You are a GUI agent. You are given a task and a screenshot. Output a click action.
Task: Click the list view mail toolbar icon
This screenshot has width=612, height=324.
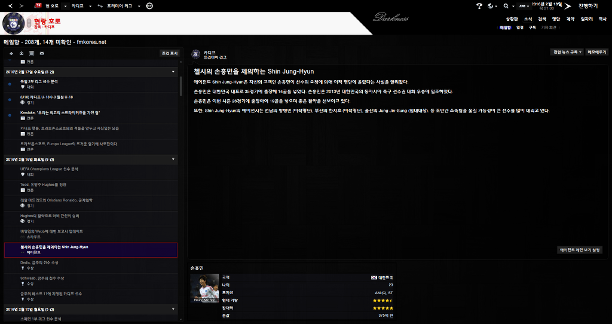[x=32, y=53]
